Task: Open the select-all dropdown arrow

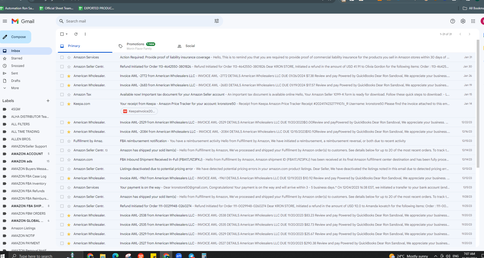Action: 67,34
